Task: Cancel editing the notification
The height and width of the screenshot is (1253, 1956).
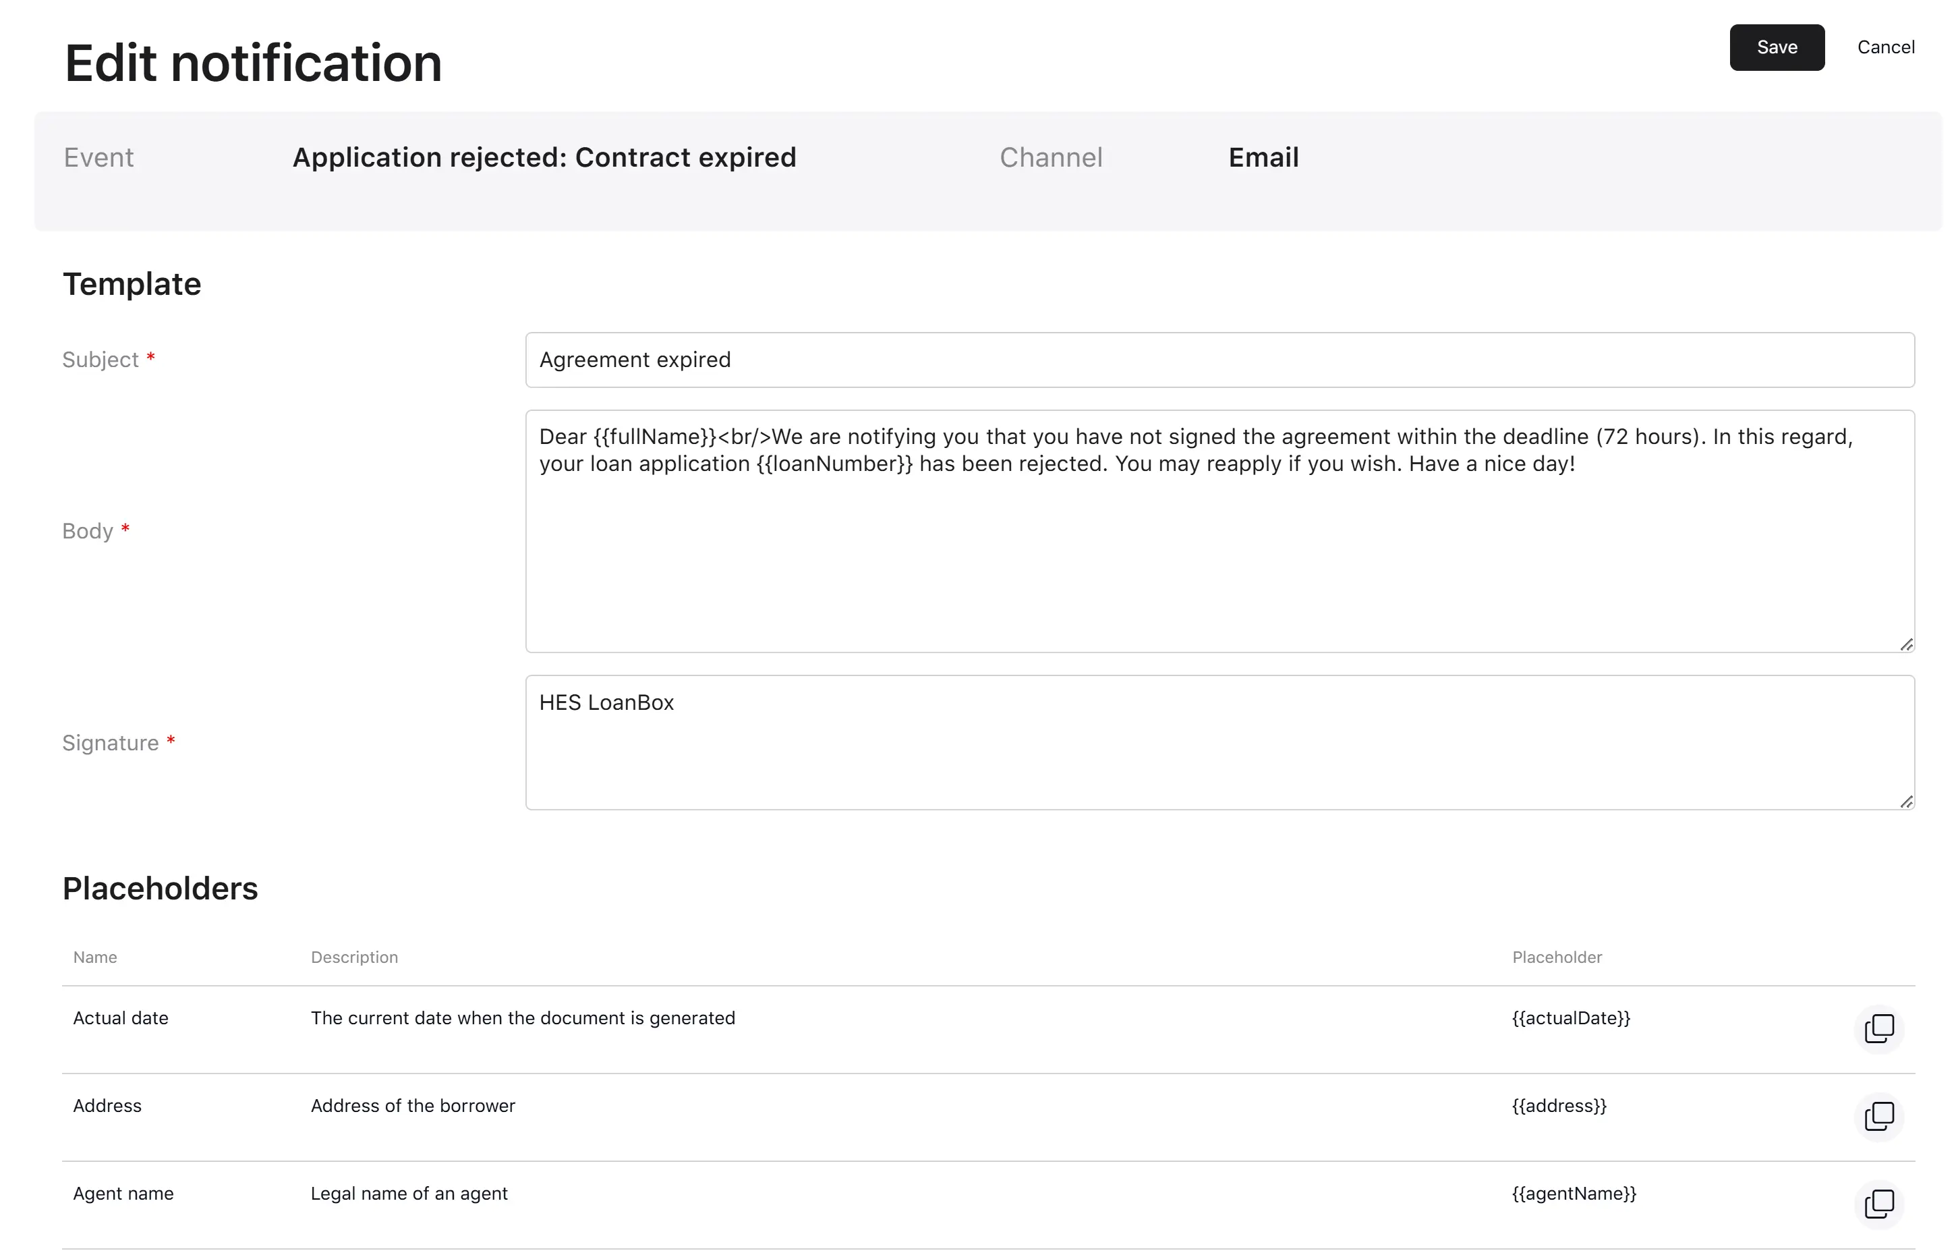Action: tap(1885, 47)
